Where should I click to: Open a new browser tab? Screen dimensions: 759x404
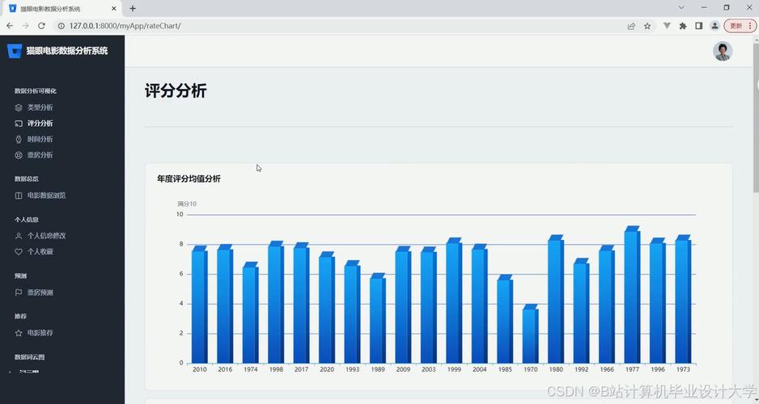coord(133,8)
